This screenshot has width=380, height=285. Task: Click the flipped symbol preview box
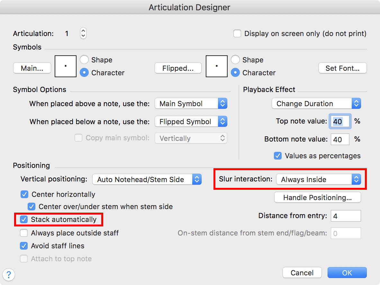[216, 66]
